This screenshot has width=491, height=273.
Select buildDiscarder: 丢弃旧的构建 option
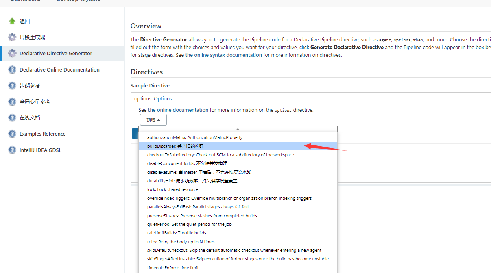[238, 146]
